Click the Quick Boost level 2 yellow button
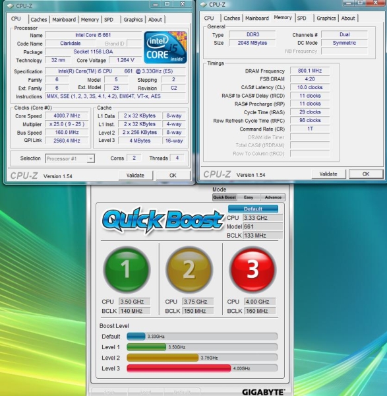The height and width of the screenshot is (396, 387). point(189,270)
